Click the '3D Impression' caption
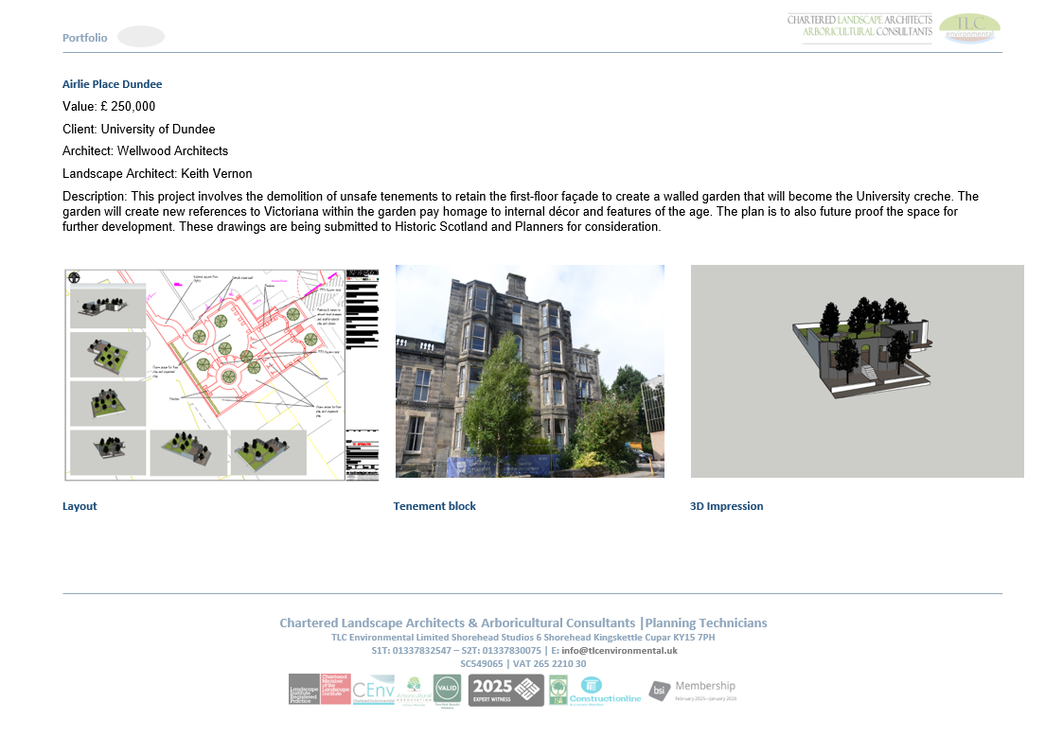The height and width of the screenshot is (737, 1045). [726, 506]
